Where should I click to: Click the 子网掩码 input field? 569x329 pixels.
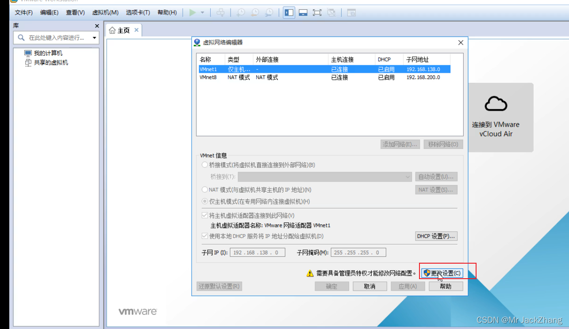click(x=358, y=253)
